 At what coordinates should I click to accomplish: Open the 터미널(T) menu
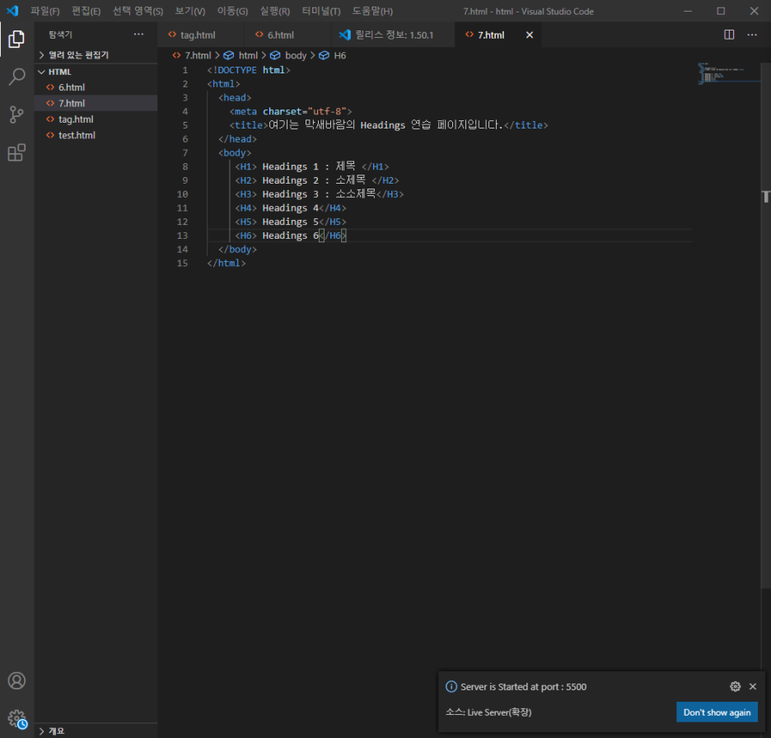321,12
